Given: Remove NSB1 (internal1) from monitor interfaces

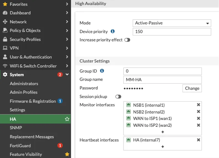Looking at the screenshot, I should 199,105.
